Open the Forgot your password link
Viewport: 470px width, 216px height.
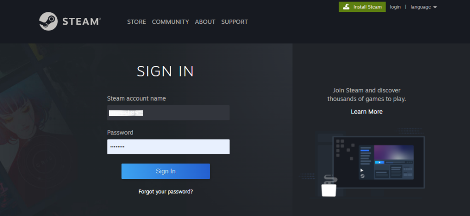pos(165,192)
